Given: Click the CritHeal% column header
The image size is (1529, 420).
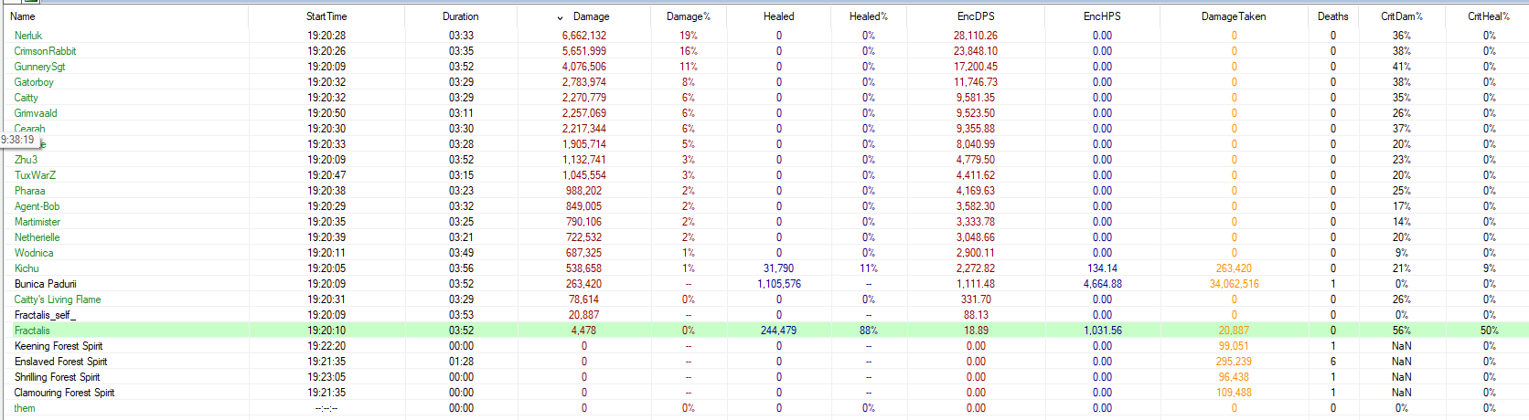Looking at the screenshot, I should click(1488, 16).
